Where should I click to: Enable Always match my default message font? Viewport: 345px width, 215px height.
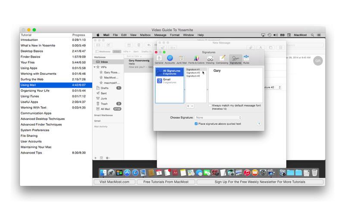click(210, 105)
